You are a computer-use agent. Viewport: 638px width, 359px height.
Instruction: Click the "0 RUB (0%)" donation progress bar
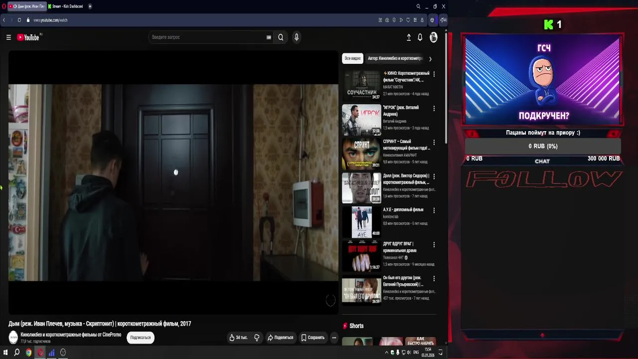coord(543,146)
